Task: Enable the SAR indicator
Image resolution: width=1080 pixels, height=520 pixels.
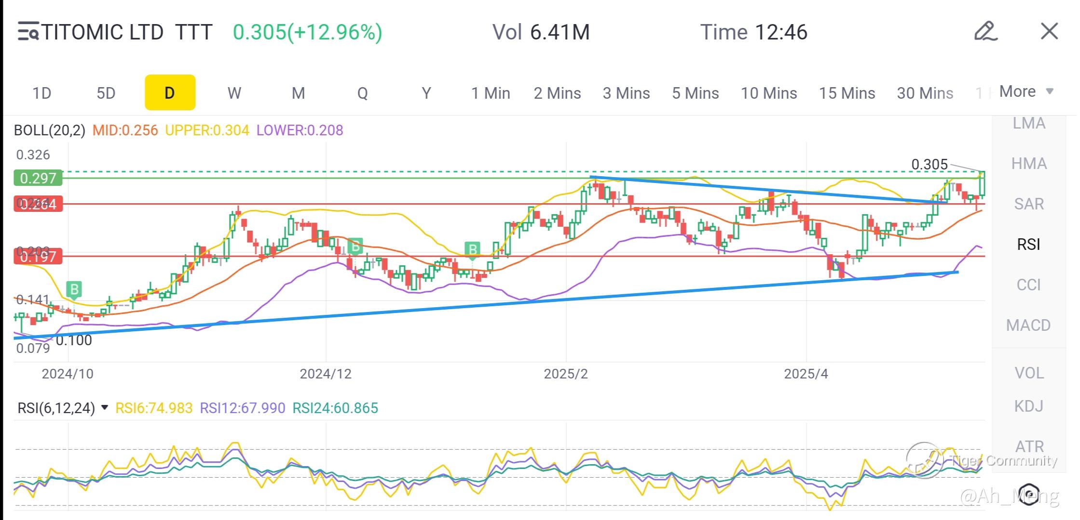Action: (1028, 204)
